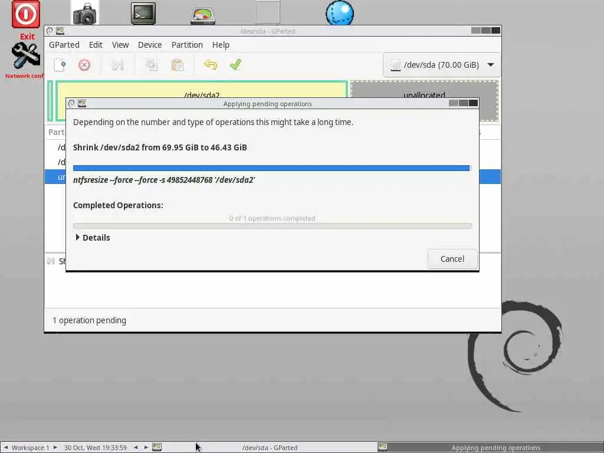Click the yellow Undo last operation icon

click(211, 65)
